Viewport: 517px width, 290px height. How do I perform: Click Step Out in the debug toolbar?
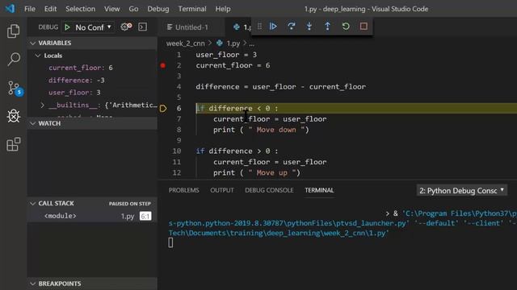click(x=327, y=27)
